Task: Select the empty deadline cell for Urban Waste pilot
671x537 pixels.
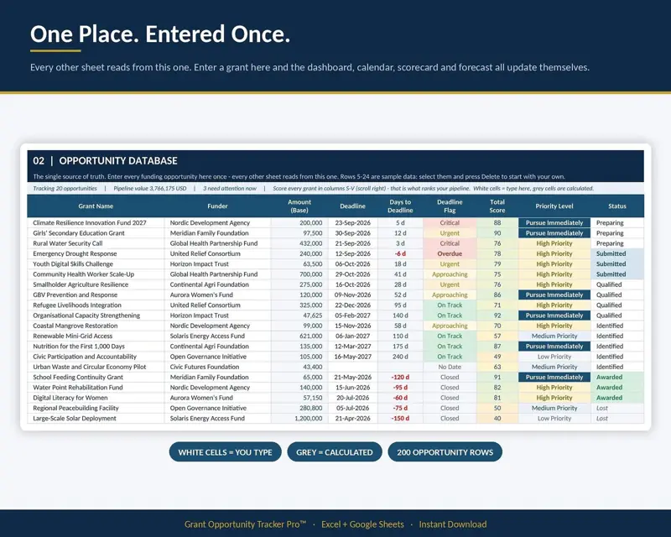Action: point(352,367)
